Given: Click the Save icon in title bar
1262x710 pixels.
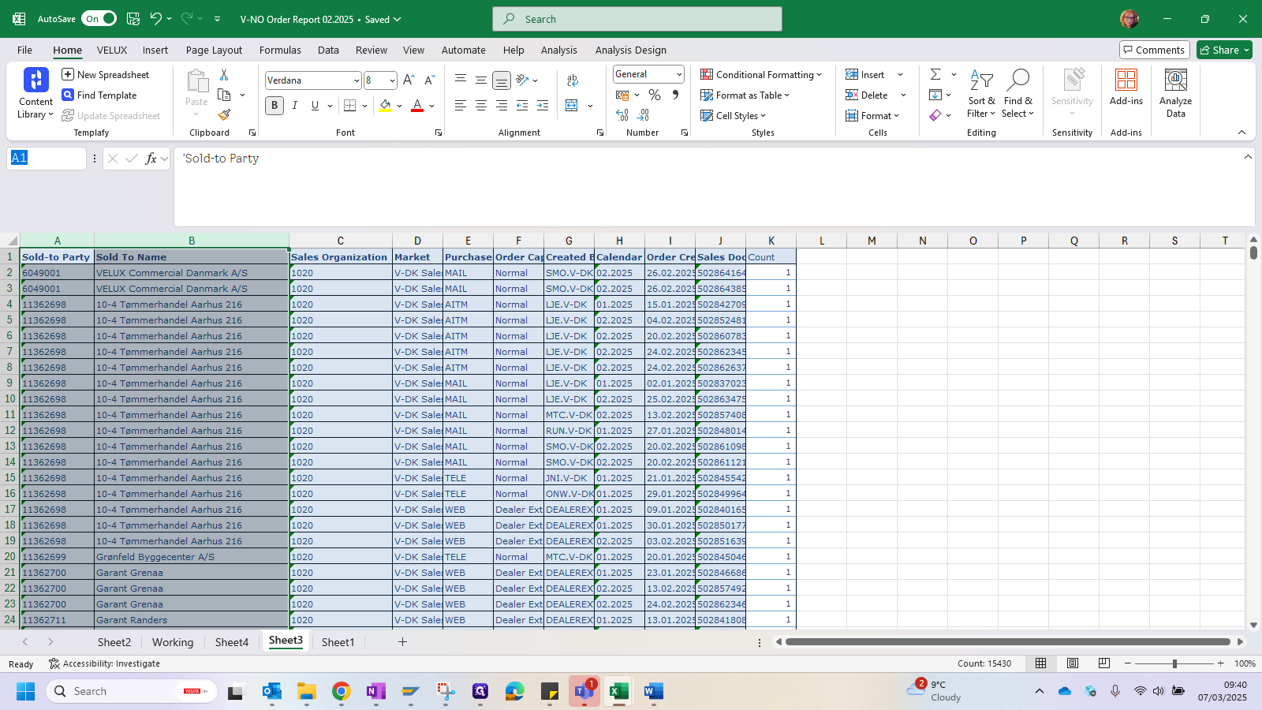Looking at the screenshot, I should click(133, 19).
